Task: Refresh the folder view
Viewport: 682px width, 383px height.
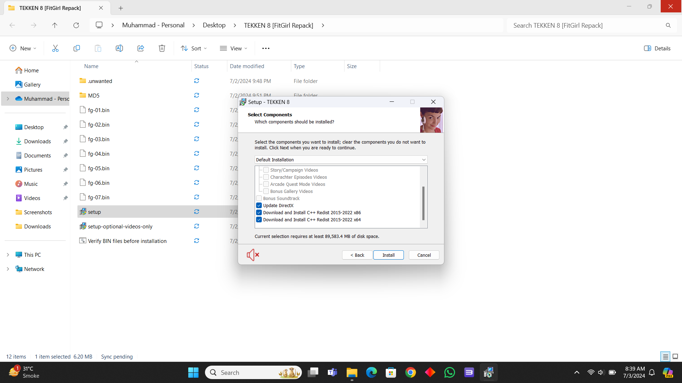Action: (x=76, y=25)
